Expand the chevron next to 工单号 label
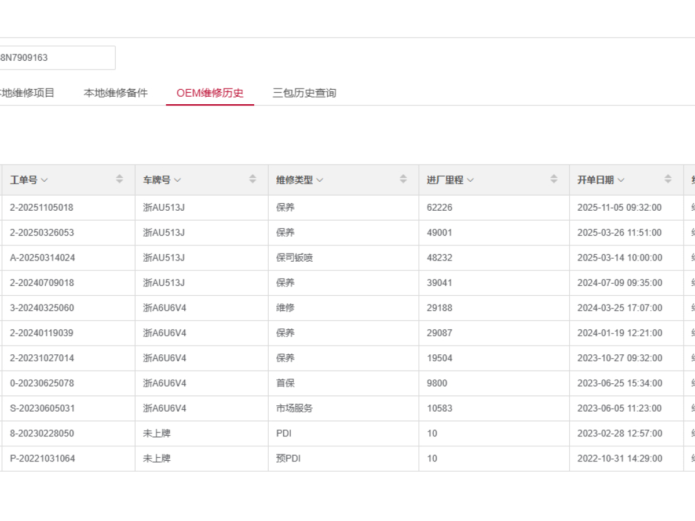 pyautogui.click(x=45, y=180)
